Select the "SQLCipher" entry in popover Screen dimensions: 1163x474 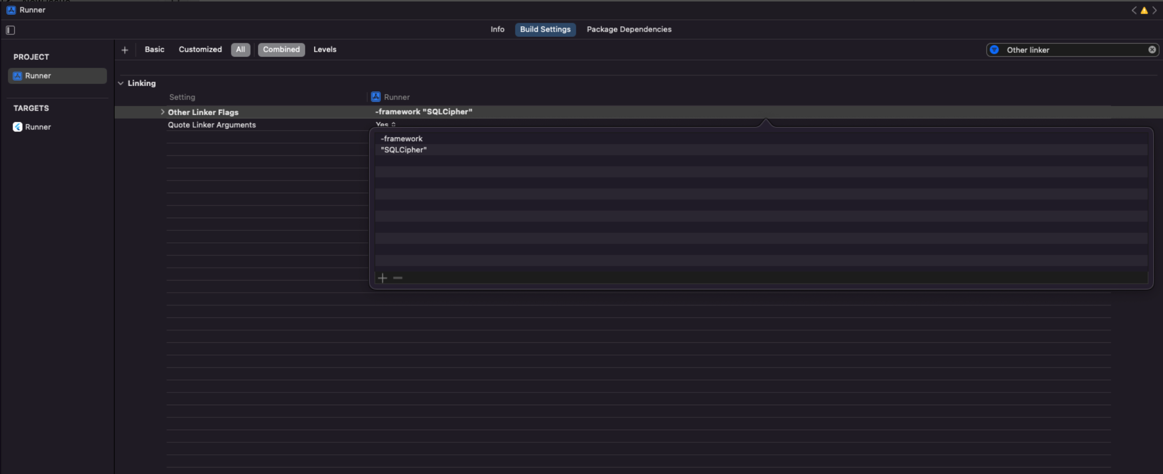761,150
